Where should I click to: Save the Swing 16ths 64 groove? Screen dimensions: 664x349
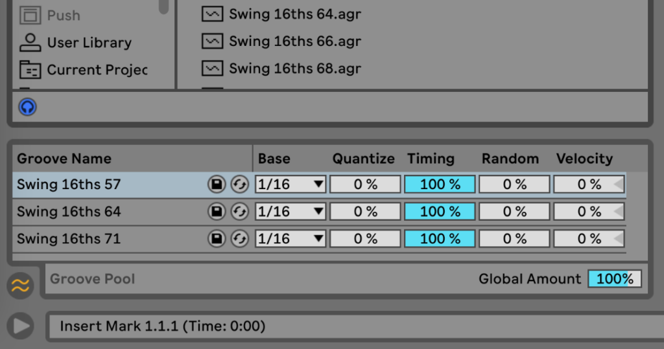(217, 212)
